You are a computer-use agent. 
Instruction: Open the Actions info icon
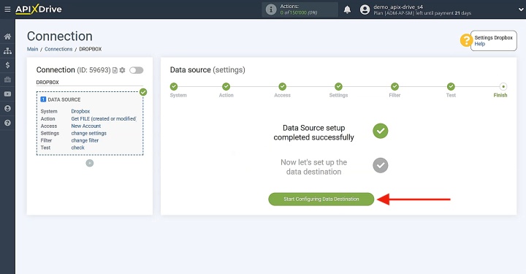pos(271,9)
